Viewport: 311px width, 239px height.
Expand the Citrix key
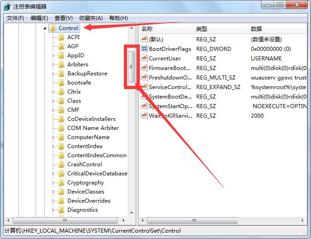click(53, 92)
